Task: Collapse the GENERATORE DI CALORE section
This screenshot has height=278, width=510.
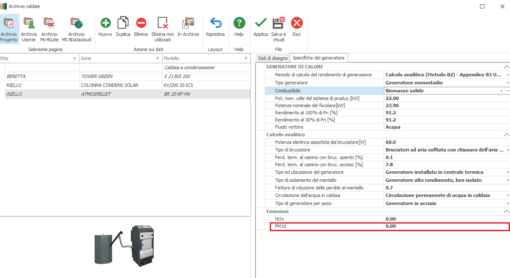Action: [506, 67]
